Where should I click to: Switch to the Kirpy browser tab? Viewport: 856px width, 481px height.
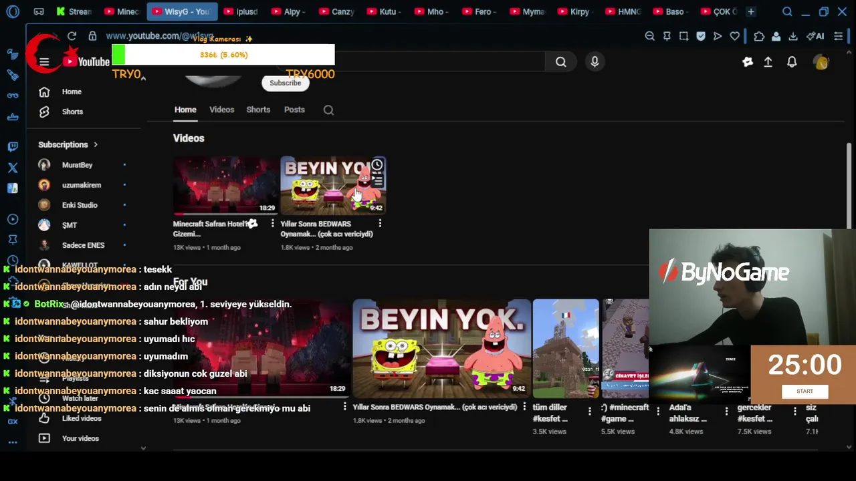pyautogui.click(x=573, y=11)
